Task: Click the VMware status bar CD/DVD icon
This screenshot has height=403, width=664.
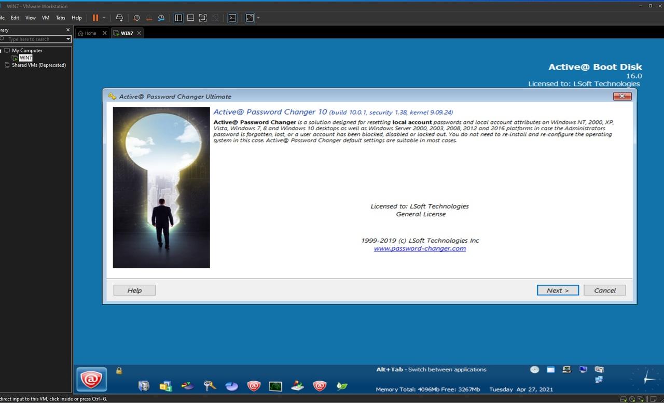Action: (632, 399)
